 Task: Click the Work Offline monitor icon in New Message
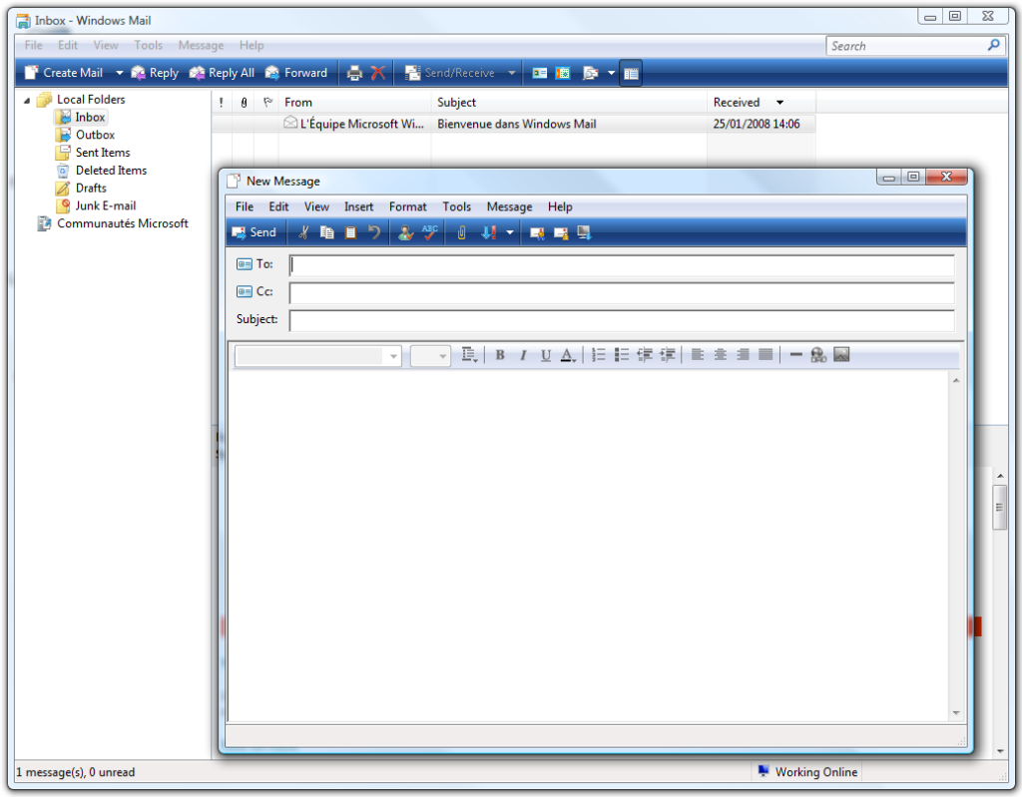584,232
